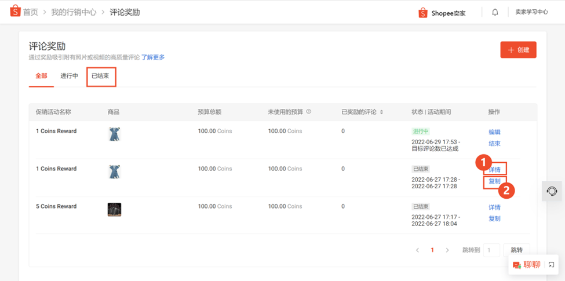The height and width of the screenshot is (281, 565).
Task: Click the info icon beside 未使用的预算
Action: point(309,111)
